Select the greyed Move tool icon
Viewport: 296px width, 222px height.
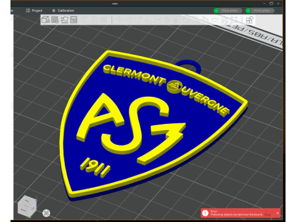point(120,20)
